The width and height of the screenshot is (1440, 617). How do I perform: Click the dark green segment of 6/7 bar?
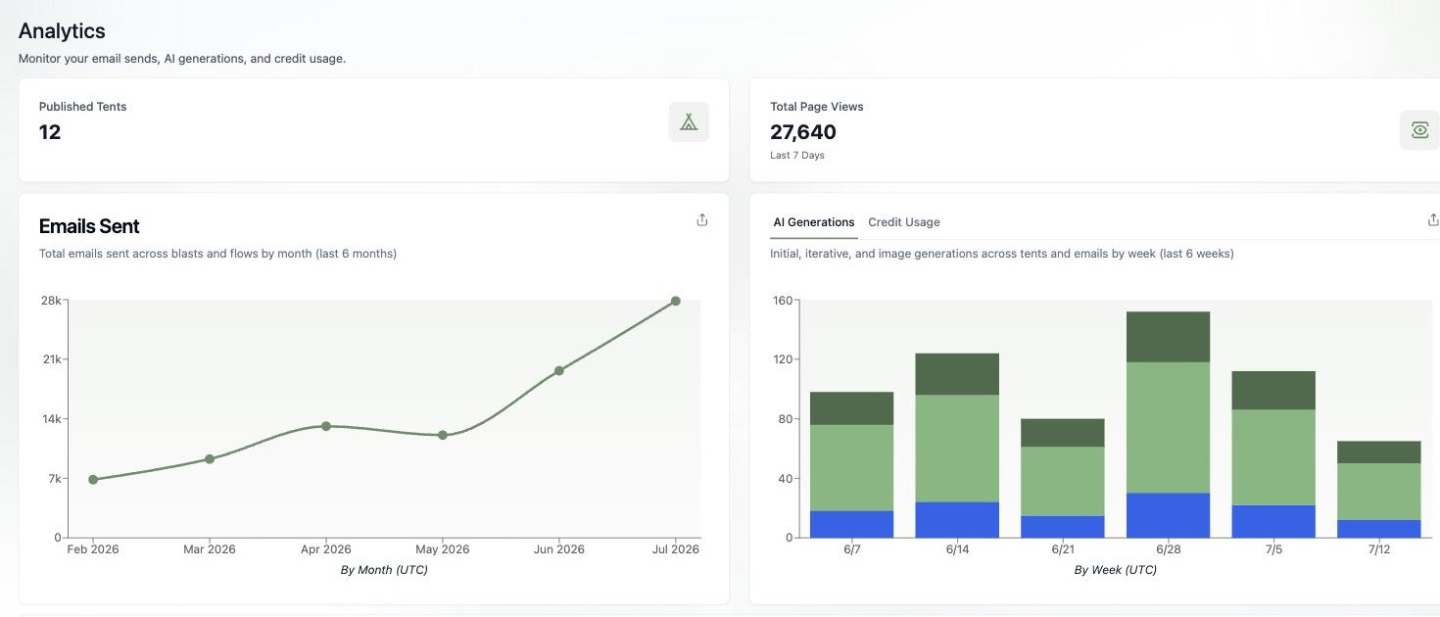[852, 408]
